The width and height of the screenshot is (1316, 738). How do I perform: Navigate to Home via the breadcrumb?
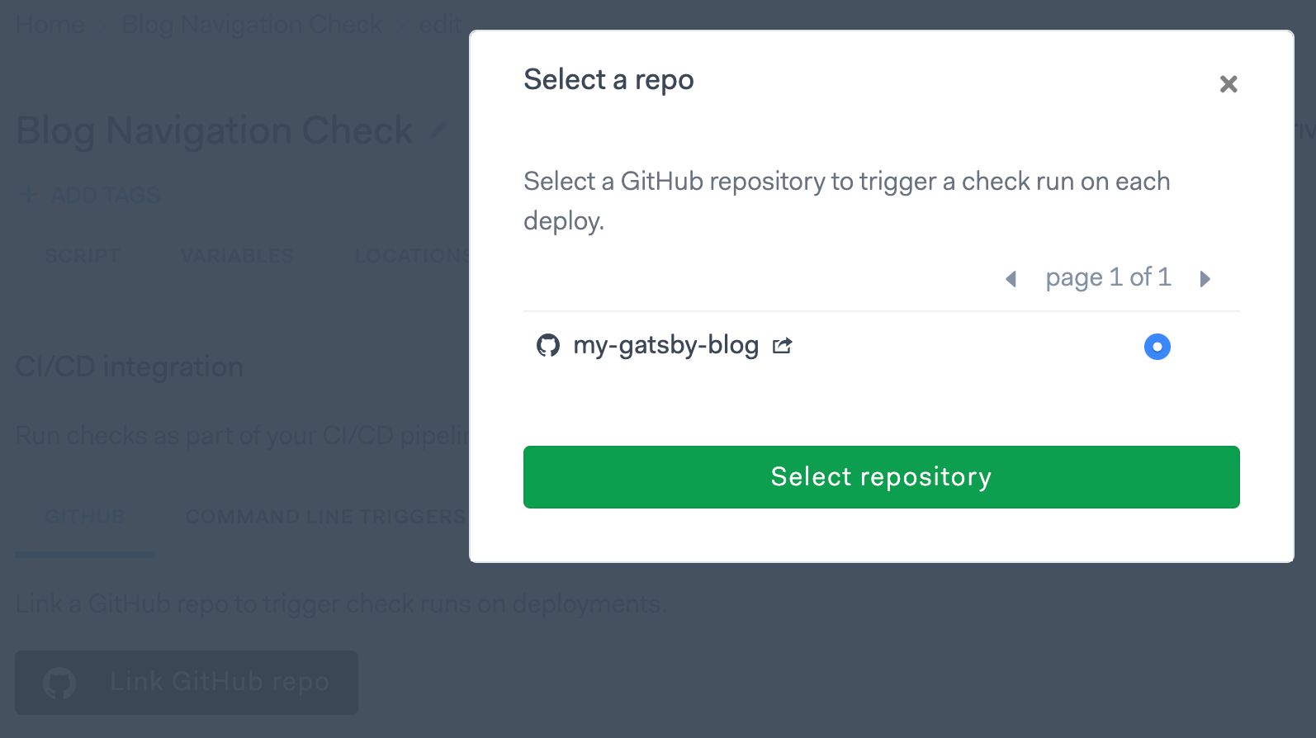50,24
